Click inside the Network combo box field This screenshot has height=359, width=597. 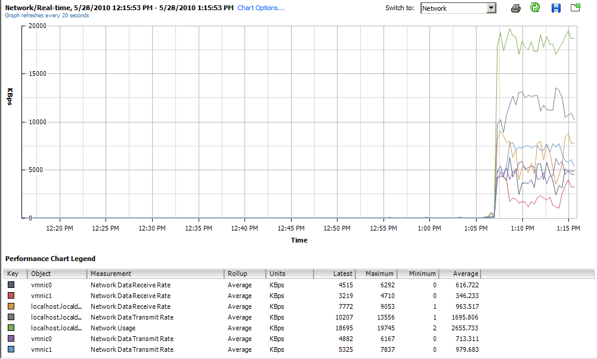(453, 8)
